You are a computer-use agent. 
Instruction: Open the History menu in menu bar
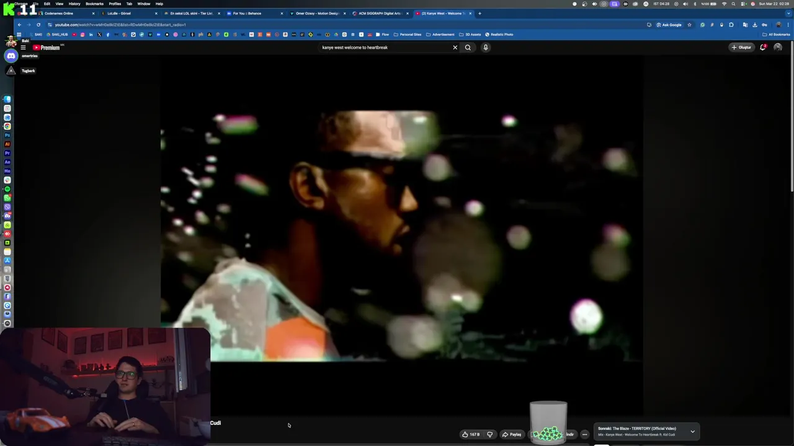(x=74, y=4)
